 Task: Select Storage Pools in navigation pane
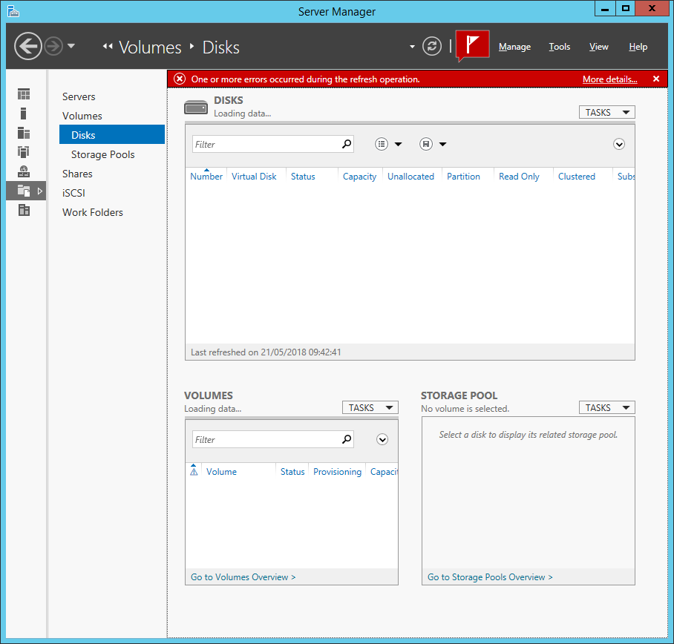[102, 154]
